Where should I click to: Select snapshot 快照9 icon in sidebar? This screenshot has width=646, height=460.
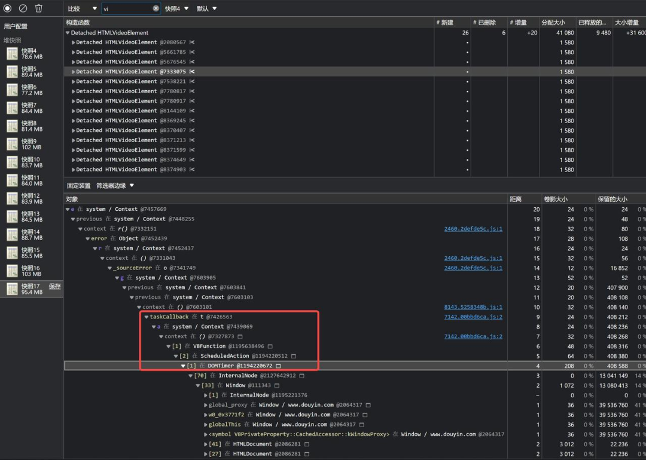tap(13, 144)
